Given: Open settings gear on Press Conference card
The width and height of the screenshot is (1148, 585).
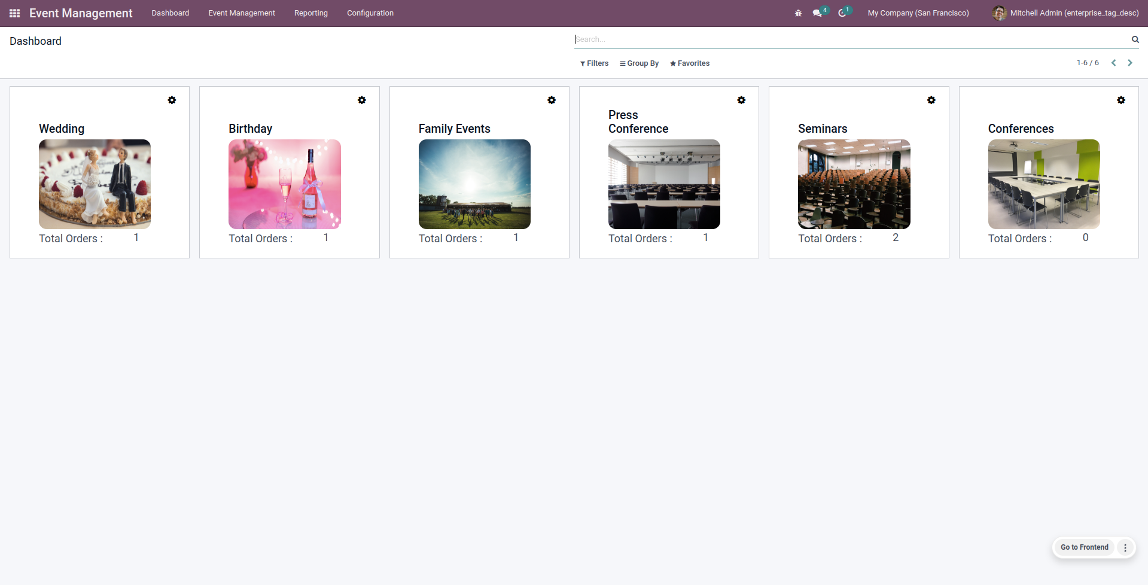Looking at the screenshot, I should click(x=741, y=100).
